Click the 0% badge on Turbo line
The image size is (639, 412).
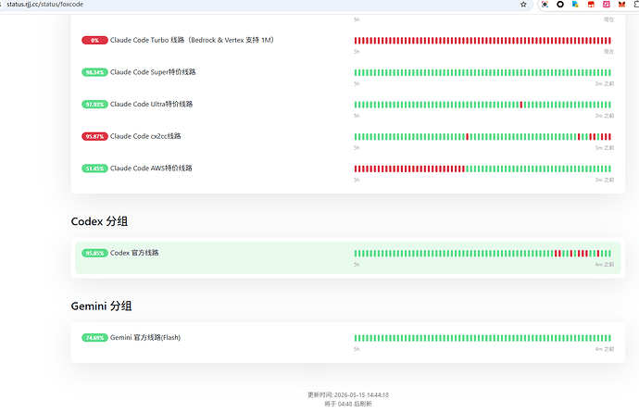pos(94,41)
